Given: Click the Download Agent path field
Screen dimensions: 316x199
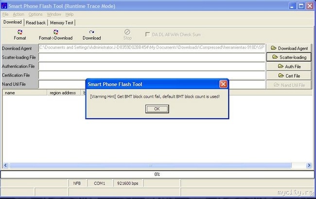Looking at the screenshot, I should pyautogui.click(x=152, y=48).
